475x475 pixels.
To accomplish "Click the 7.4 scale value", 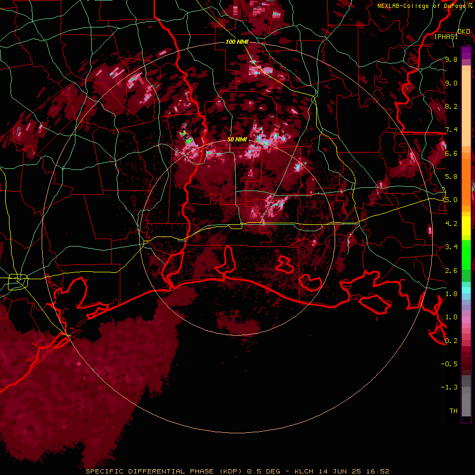I will (x=451, y=130).
